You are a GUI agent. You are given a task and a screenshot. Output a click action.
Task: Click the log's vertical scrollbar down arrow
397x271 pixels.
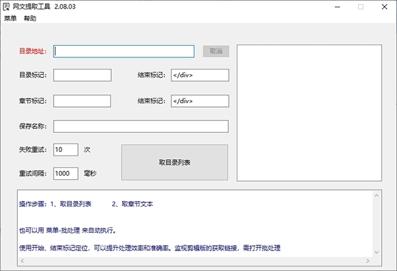click(x=376, y=252)
